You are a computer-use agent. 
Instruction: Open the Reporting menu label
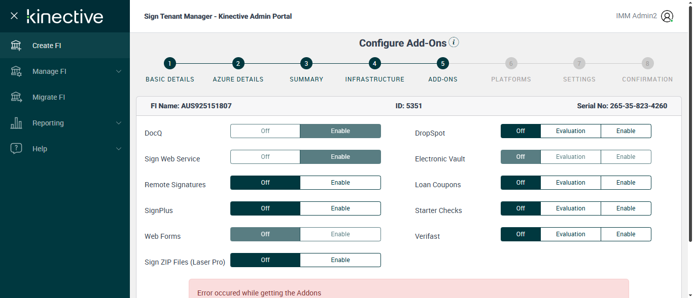(x=48, y=123)
